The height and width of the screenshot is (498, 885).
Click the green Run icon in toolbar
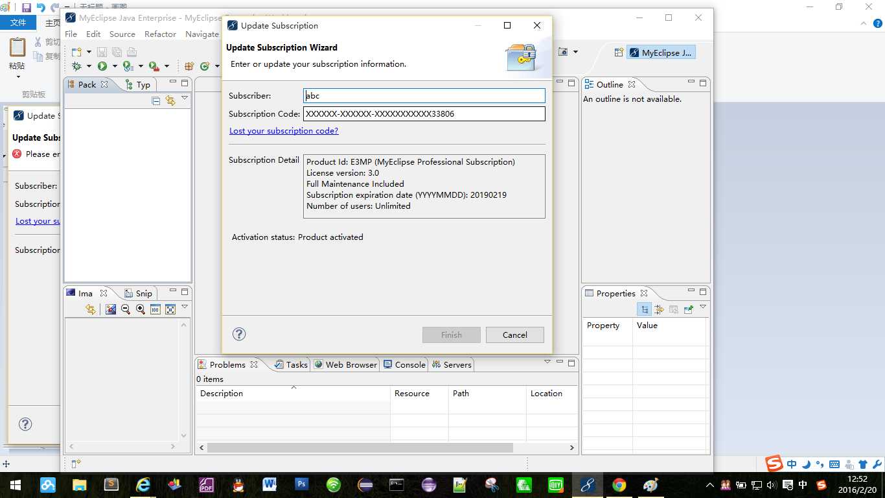click(102, 66)
